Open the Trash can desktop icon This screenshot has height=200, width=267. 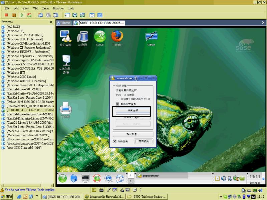(x=82, y=38)
